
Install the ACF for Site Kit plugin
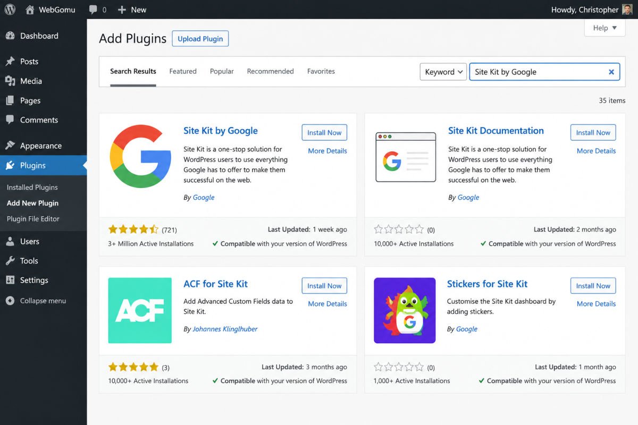pos(324,285)
